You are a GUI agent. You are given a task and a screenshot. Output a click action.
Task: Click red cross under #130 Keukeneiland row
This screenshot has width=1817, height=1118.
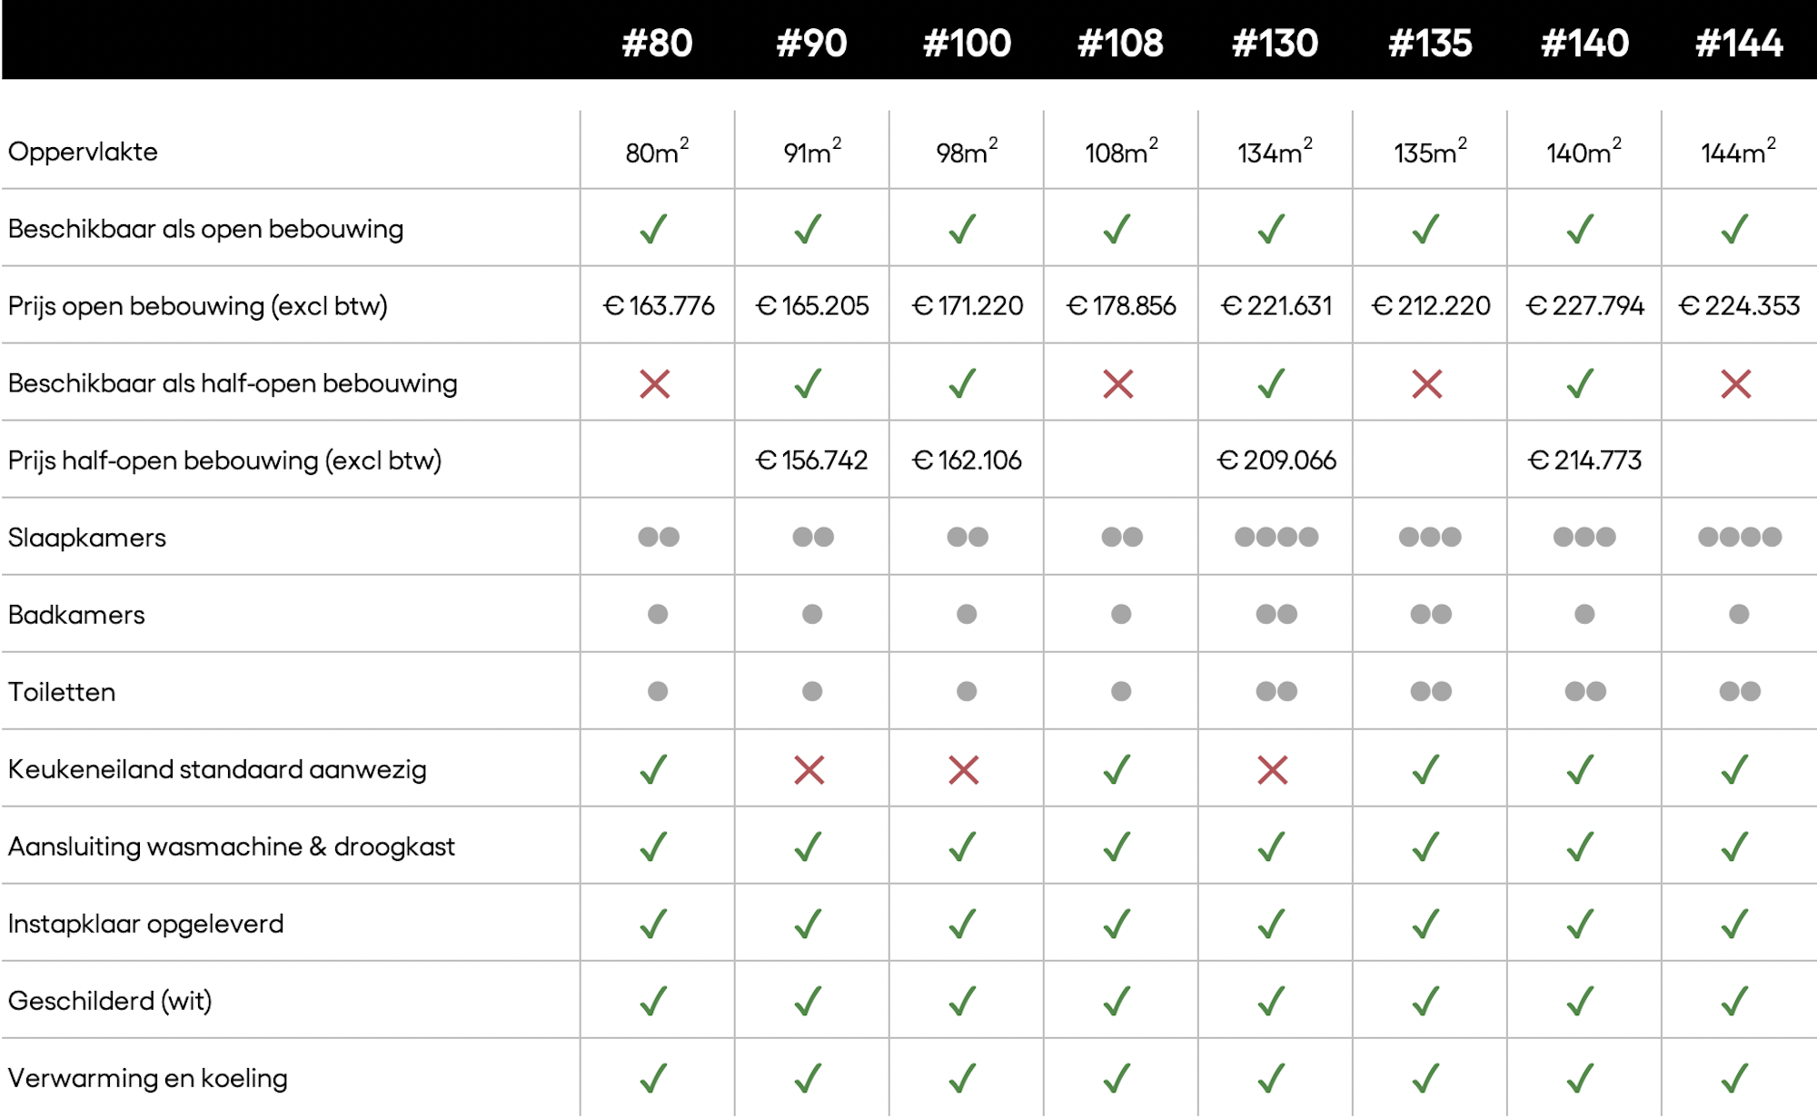[x=1272, y=770]
